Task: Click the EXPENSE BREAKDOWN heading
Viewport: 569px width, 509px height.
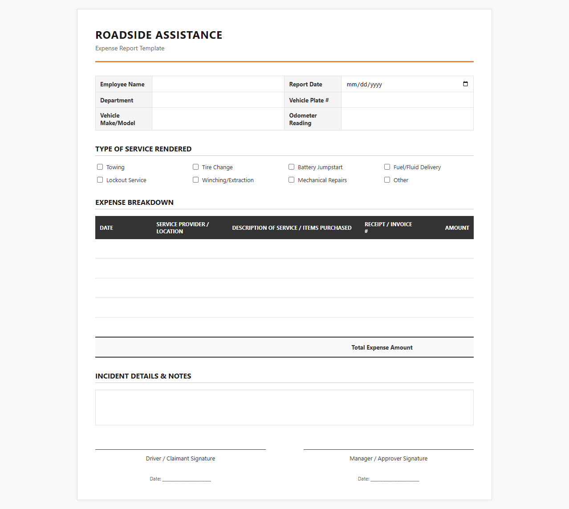Action: [x=134, y=202]
